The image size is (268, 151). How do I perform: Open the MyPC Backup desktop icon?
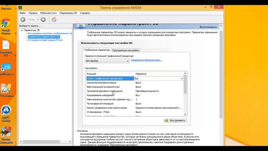6,114
